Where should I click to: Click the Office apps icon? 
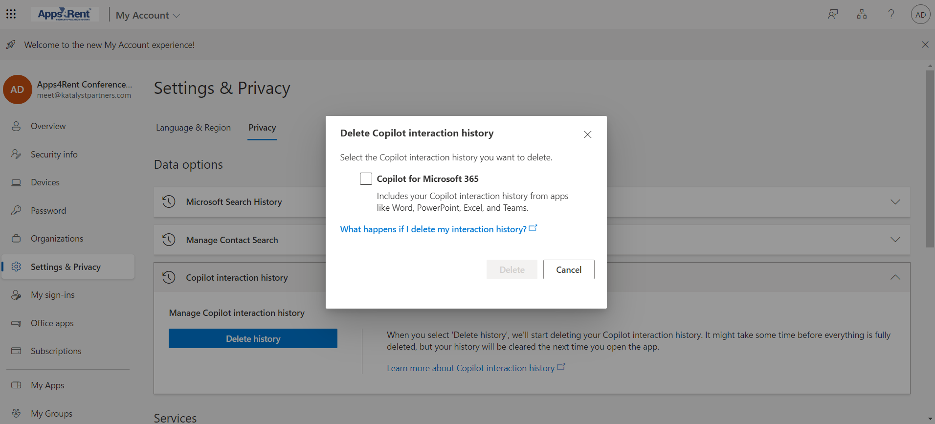pyautogui.click(x=16, y=323)
